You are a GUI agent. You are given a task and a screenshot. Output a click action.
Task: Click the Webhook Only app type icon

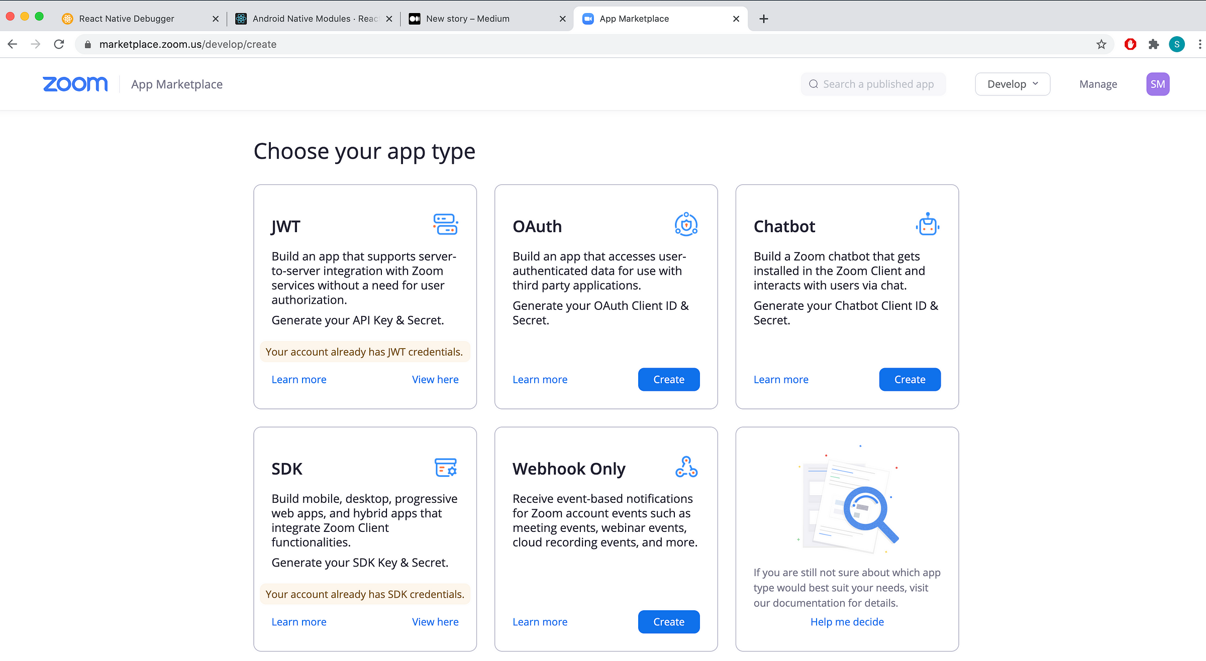[x=687, y=467]
